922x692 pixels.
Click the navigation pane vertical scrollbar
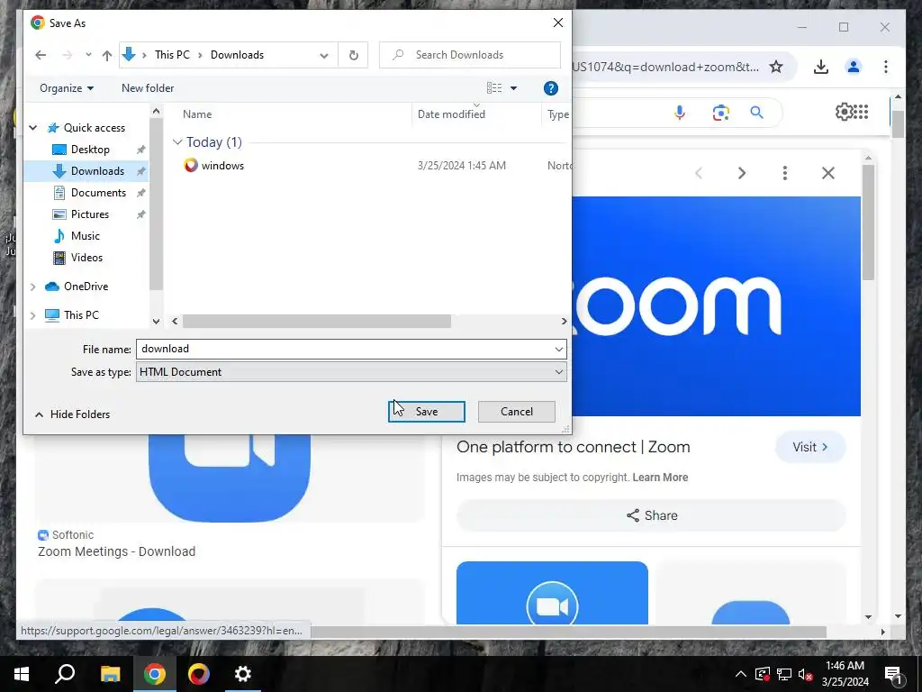pyautogui.click(x=156, y=205)
